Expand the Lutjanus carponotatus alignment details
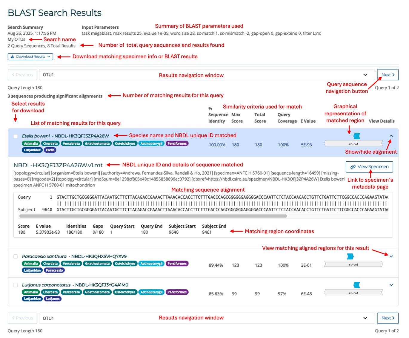 [x=391, y=285]
